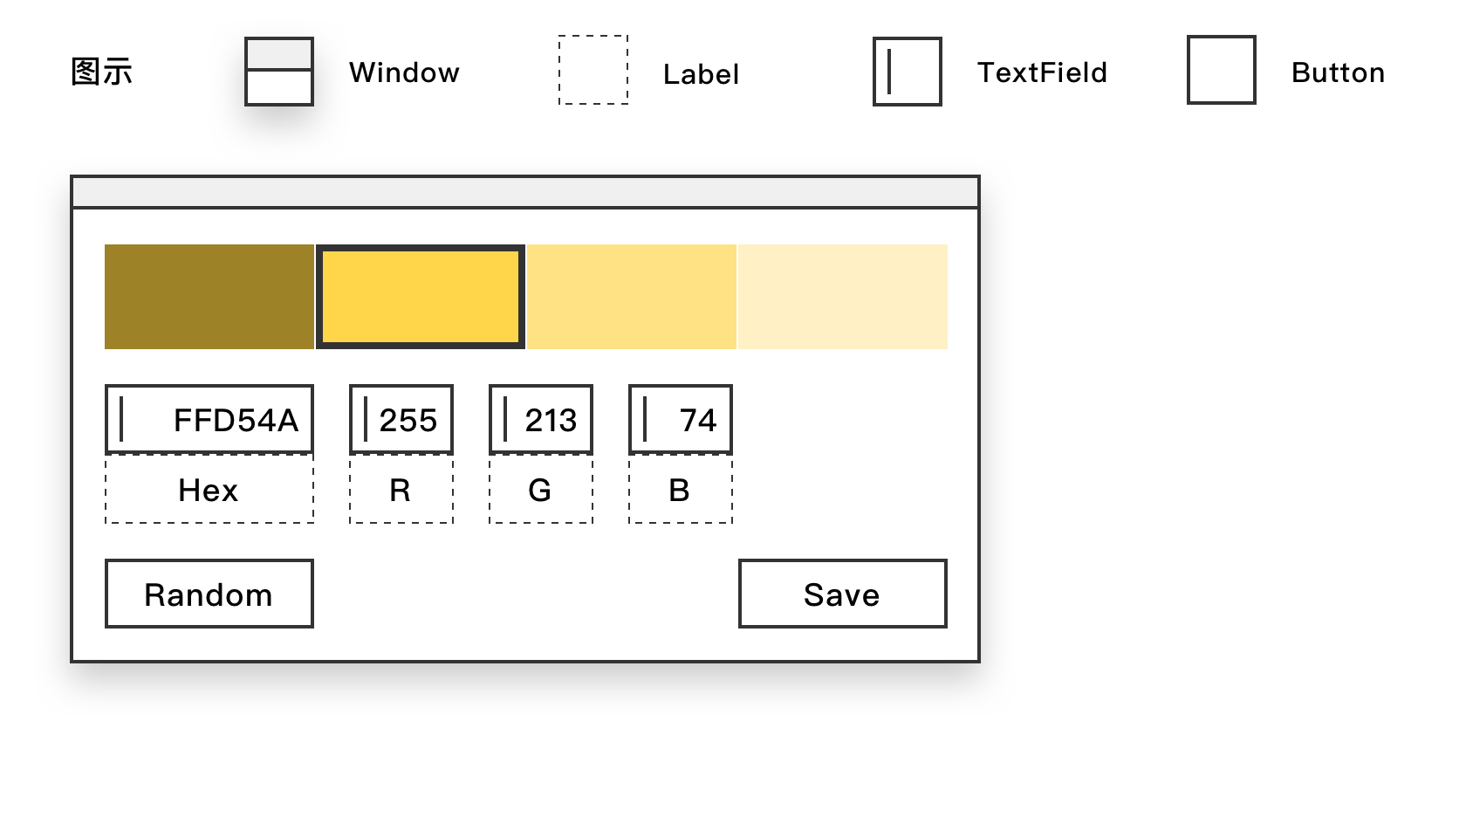Click the G label below field
This screenshot has width=1466, height=838.
pos(540,490)
